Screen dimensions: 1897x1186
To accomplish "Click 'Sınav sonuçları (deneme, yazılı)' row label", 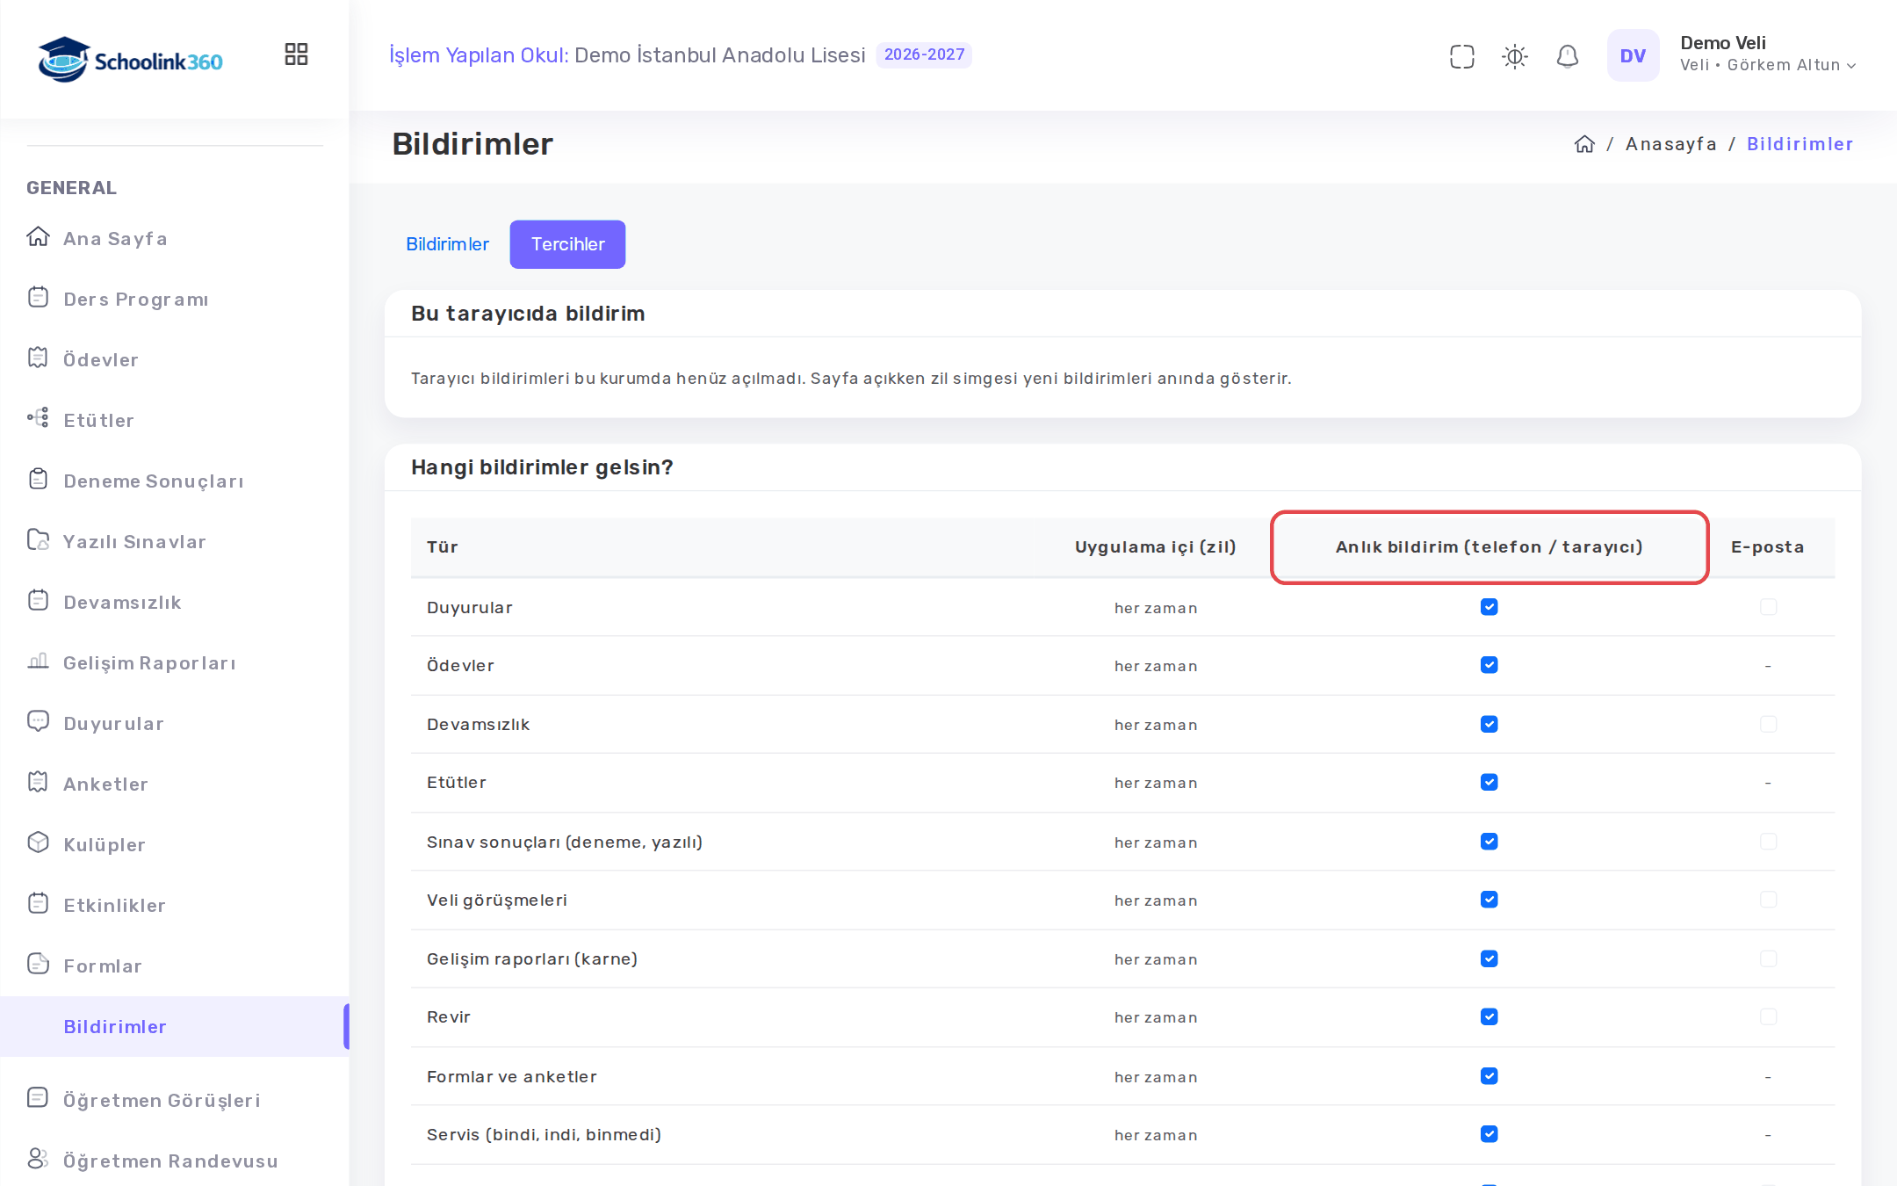I will coord(565,842).
